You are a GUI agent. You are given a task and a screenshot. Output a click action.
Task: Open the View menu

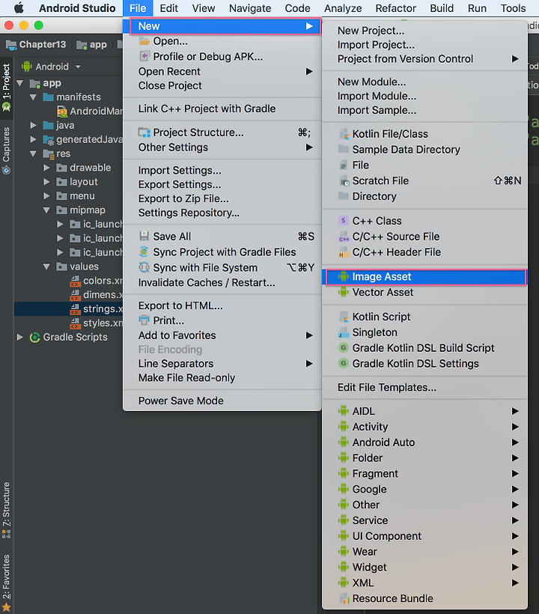click(x=203, y=7)
